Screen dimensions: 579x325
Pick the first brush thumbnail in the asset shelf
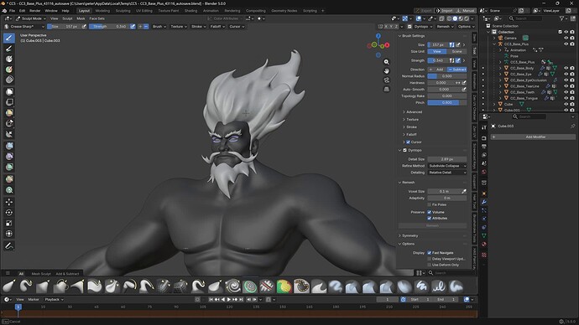(9, 286)
